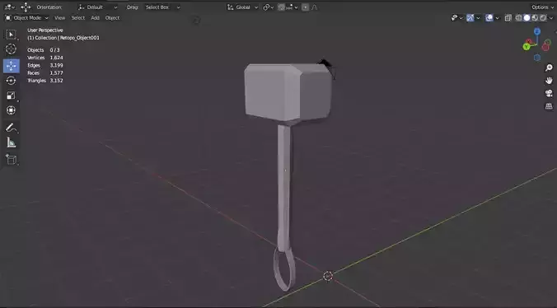557x308 pixels.
Task: Click the active Move tool icon in header
Action: pyautogui.click(x=26, y=7)
